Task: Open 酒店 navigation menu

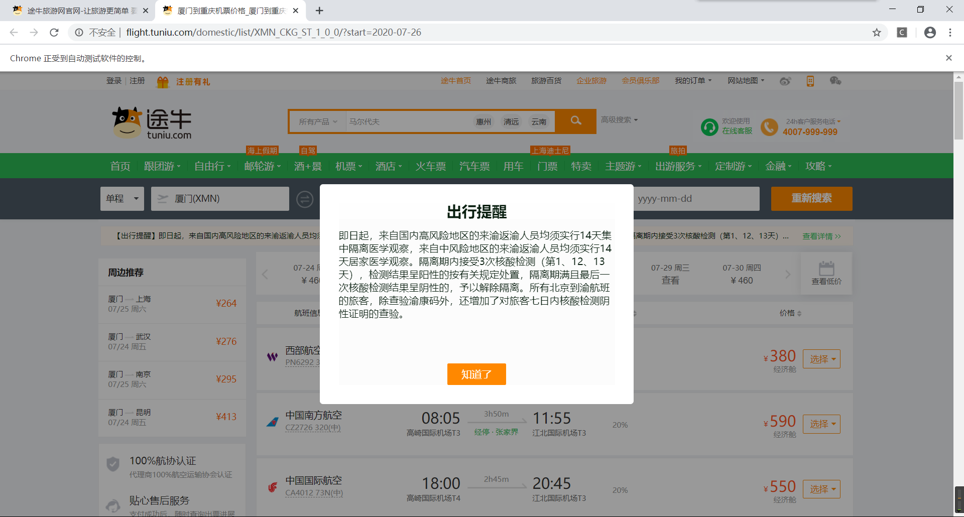Action: click(389, 166)
